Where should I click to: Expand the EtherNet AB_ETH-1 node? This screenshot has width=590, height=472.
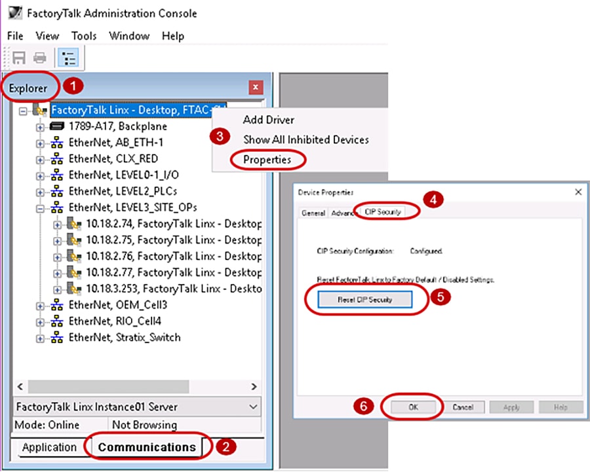click(x=40, y=143)
